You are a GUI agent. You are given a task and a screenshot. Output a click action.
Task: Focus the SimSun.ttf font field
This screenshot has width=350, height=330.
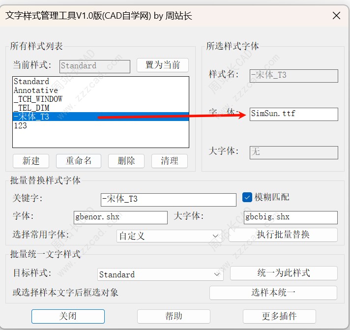pos(293,114)
